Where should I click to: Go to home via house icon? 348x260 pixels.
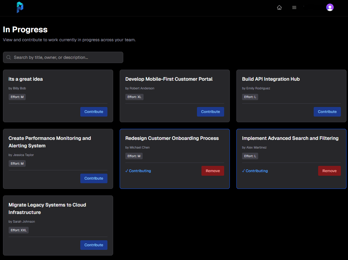click(x=279, y=7)
